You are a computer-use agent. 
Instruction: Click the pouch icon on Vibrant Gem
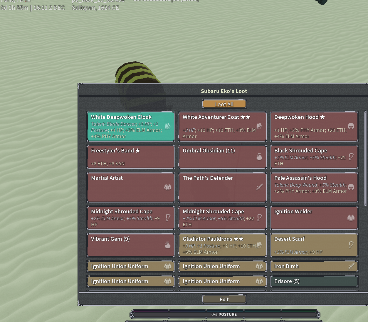tap(168, 245)
